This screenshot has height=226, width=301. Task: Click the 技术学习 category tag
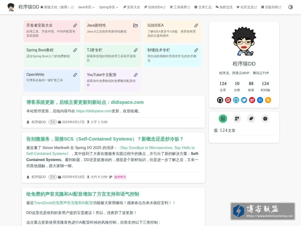coord(120,177)
